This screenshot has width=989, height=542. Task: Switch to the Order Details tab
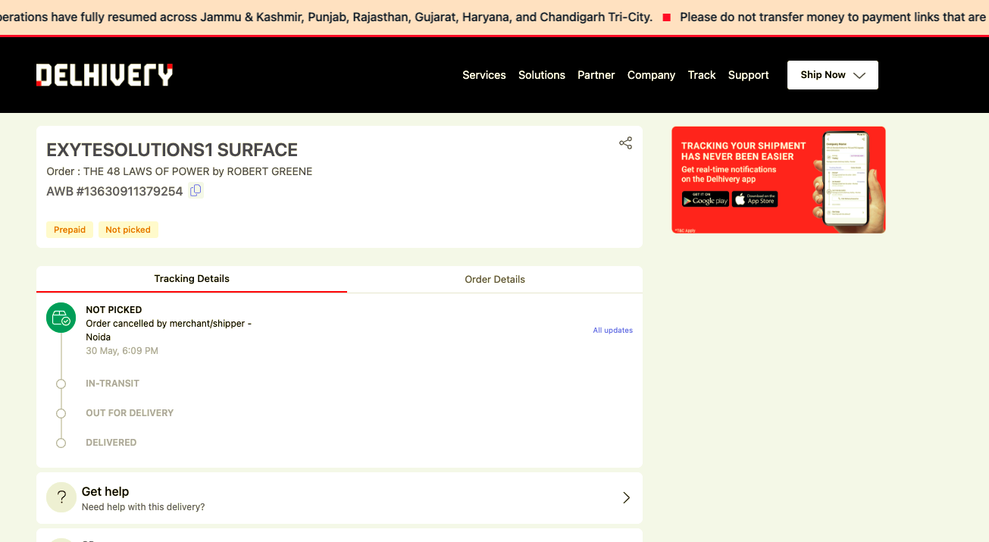[x=494, y=279]
